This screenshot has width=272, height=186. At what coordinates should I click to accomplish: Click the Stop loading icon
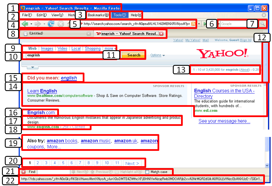coord(61,24)
